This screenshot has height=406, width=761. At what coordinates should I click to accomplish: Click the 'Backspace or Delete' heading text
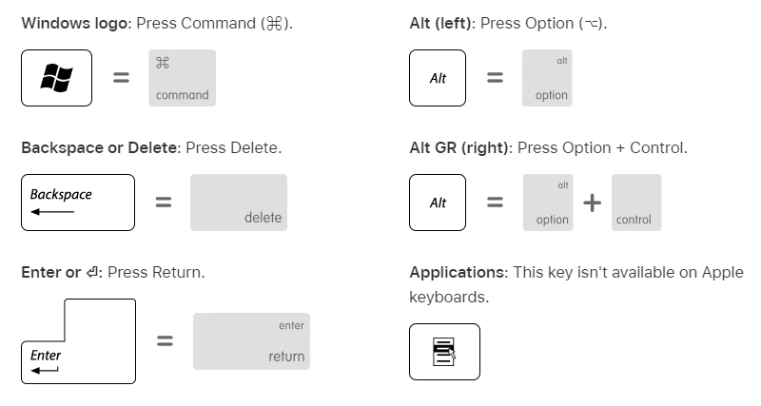click(x=100, y=148)
